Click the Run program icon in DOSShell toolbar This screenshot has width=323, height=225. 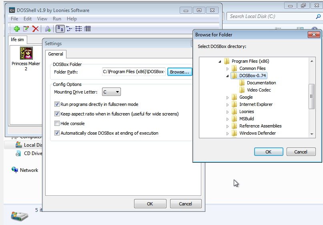(48, 29)
